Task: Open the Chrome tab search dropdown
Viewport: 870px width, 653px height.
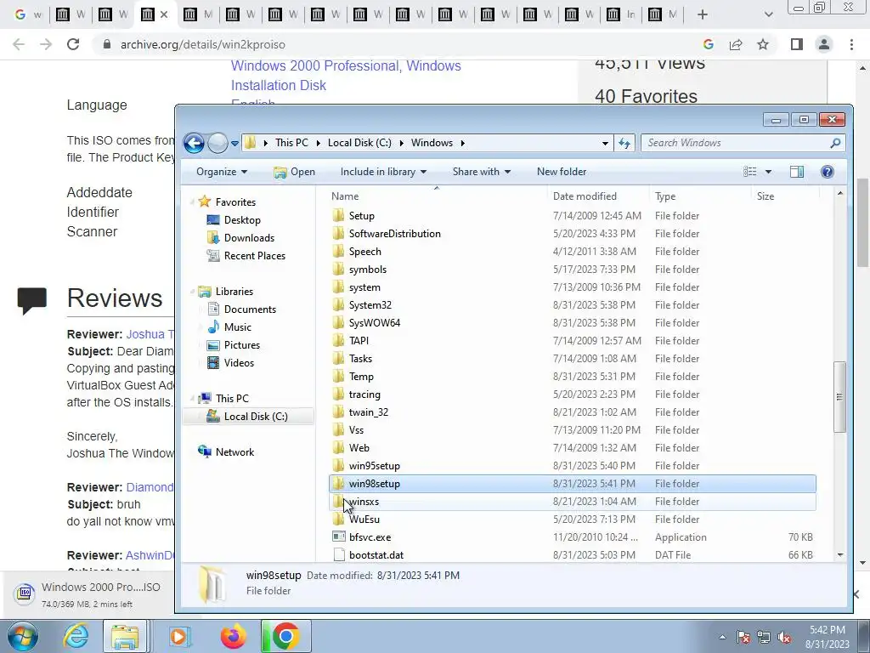Action: (x=768, y=14)
